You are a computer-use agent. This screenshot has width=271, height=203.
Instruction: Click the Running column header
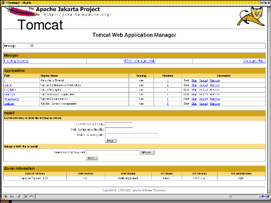[x=141, y=76]
